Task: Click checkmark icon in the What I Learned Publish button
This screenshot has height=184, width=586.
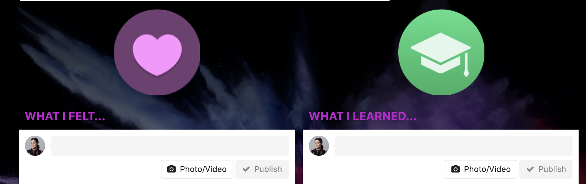Action: [530, 169]
